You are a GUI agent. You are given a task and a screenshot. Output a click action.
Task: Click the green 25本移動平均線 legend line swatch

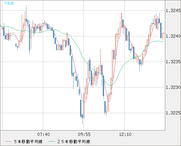pyautogui.click(x=51, y=142)
